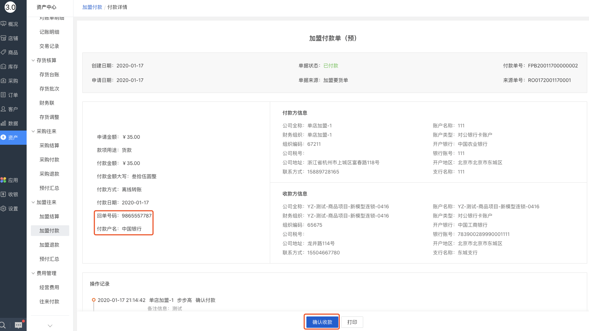Open 库存 inventory icon in sidebar

4,66
